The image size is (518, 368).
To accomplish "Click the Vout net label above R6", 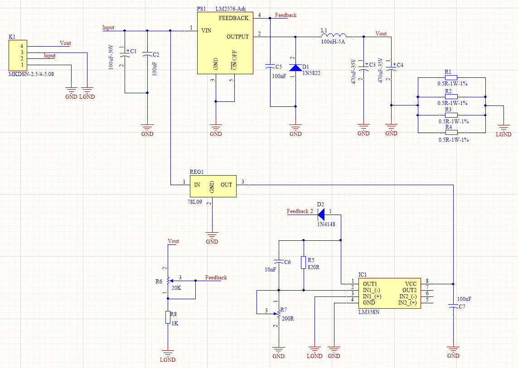I will pos(173,241).
